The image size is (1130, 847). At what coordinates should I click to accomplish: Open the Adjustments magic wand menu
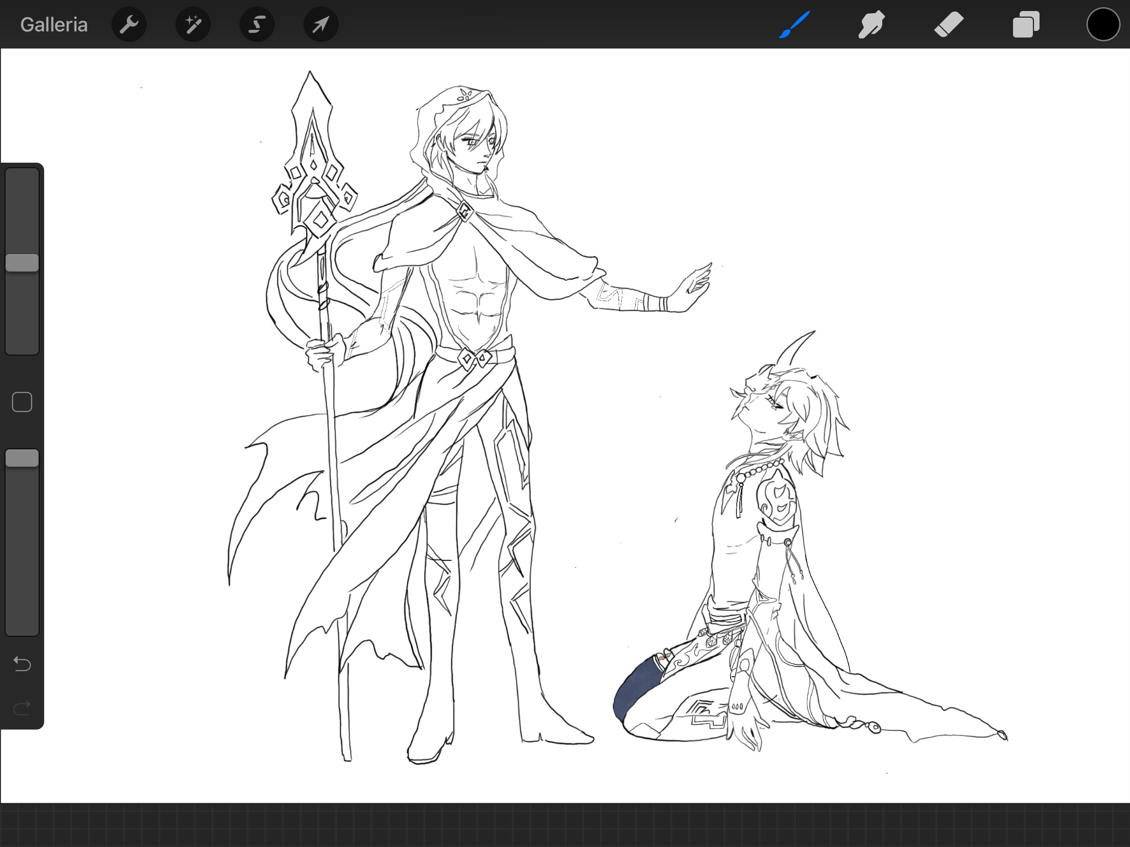coord(193,25)
